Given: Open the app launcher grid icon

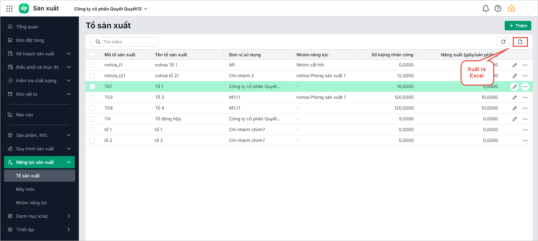Looking at the screenshot, I should 9,9.
